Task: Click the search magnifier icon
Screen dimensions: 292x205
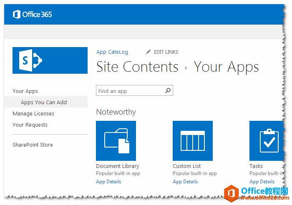Action: [x=168, y=90]
